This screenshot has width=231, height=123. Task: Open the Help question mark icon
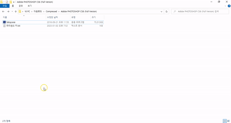pos(229,6)
